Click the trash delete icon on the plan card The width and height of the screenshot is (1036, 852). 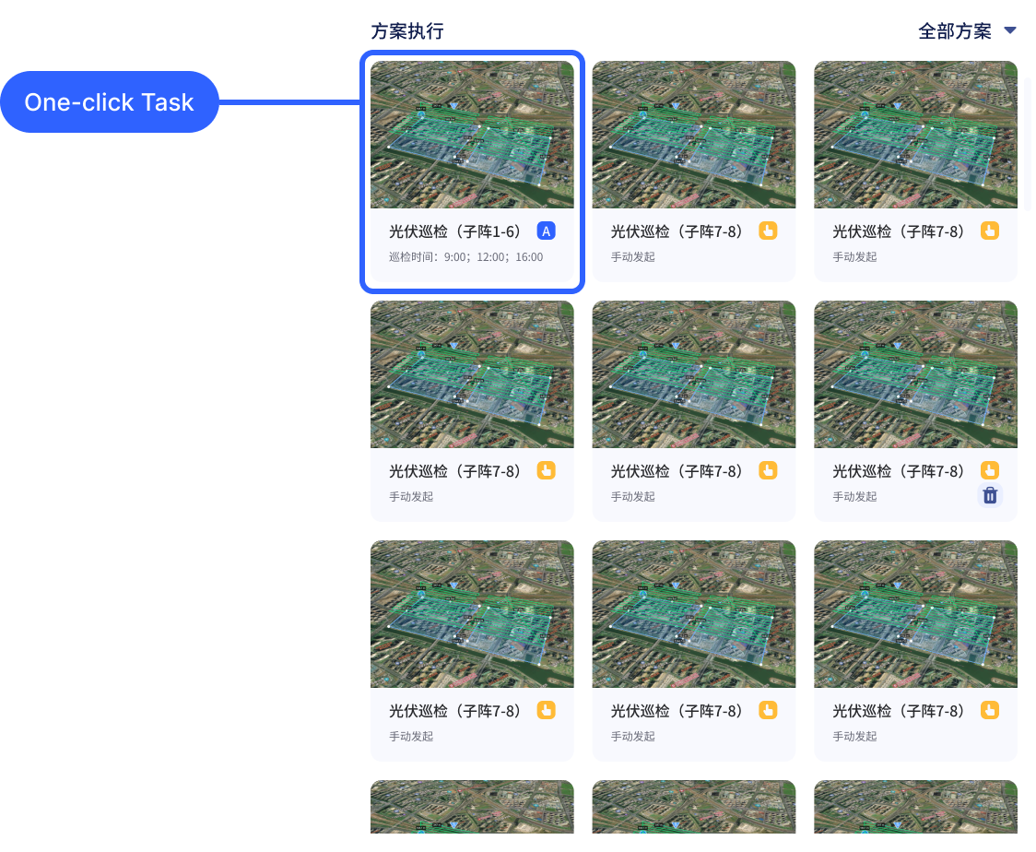tap(990, 496)
